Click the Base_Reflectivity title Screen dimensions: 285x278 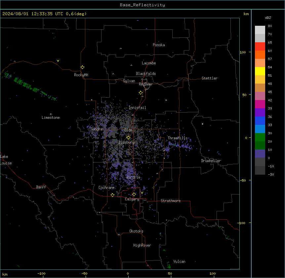(x=142, y=5)
